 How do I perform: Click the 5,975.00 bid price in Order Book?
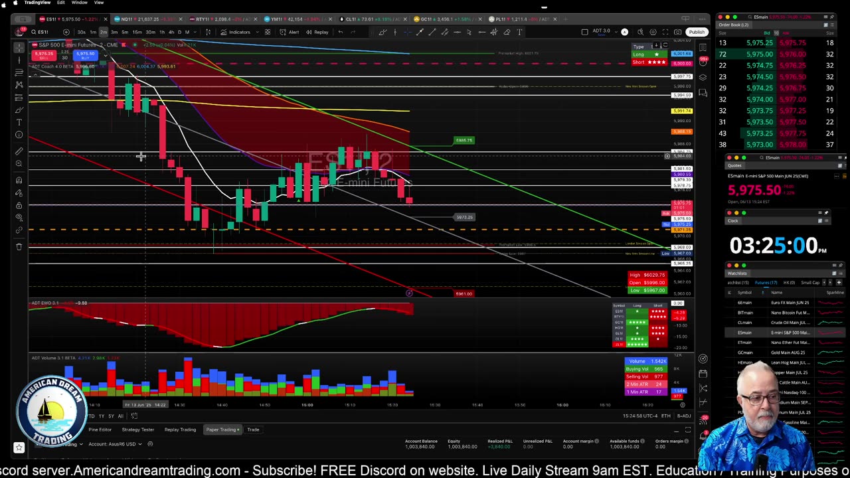758,54
